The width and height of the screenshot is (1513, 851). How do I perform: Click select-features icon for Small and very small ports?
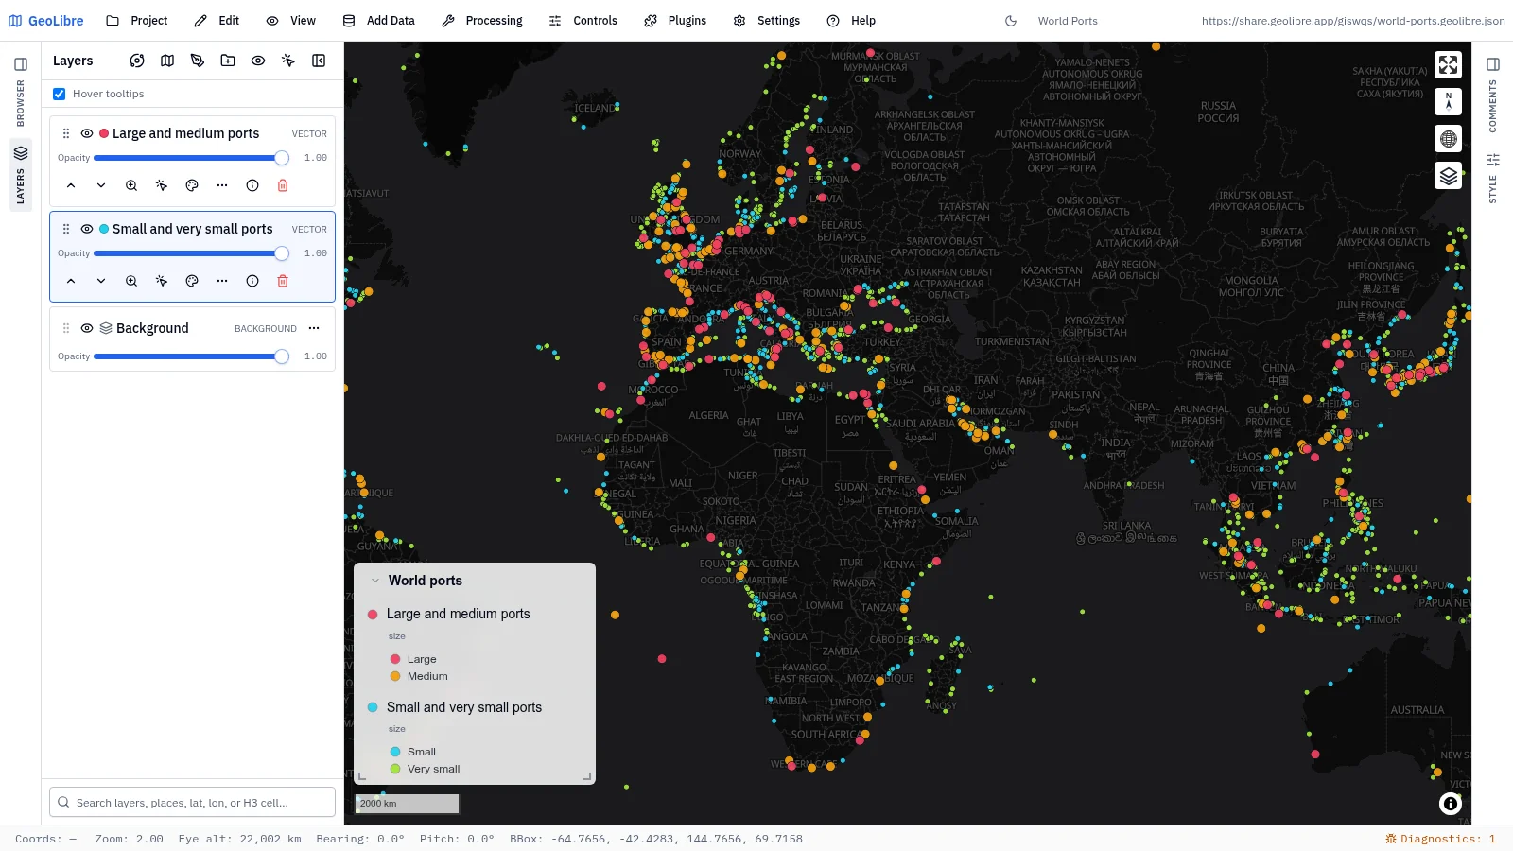162,281
